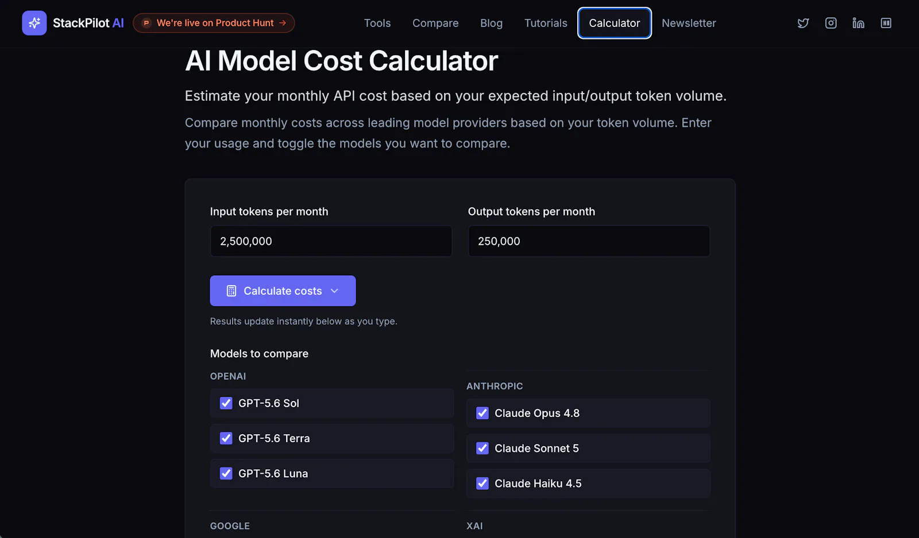The image size is (919, 538).
Task: Open the LinkedIn icon link
Action: pyautogui.click(x=858, y=23)
